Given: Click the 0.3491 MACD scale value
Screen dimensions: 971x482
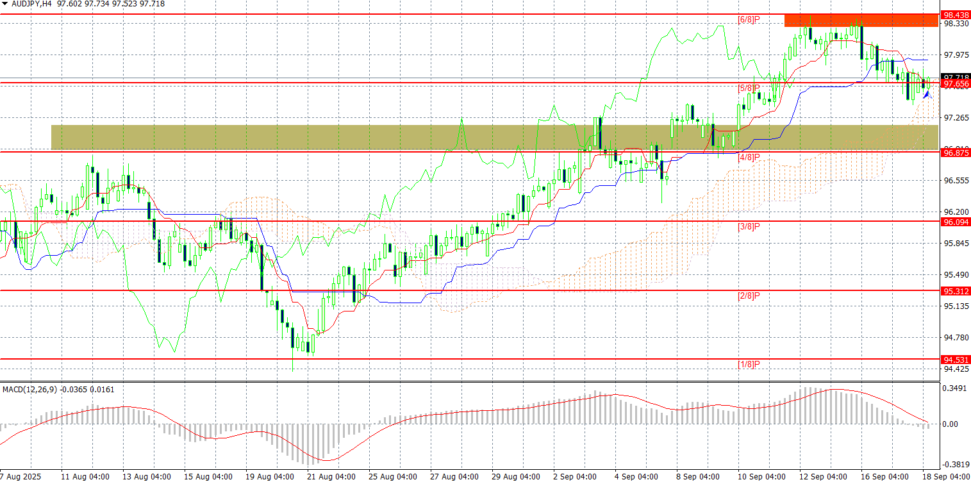Looking at the screenshot, I should (955, 388).
